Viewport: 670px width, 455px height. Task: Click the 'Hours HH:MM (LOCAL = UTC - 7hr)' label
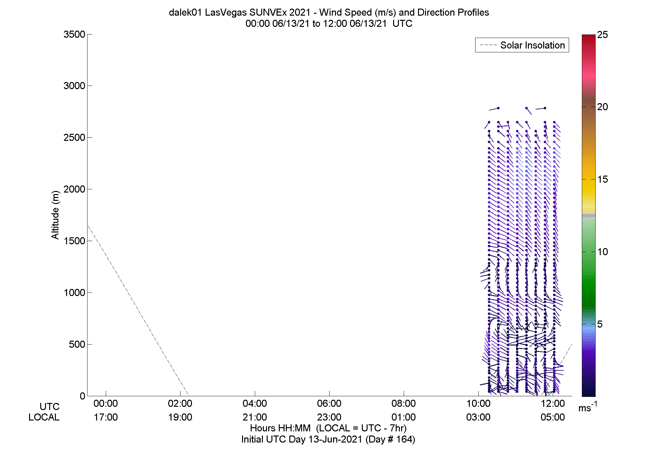click(328, 428)
